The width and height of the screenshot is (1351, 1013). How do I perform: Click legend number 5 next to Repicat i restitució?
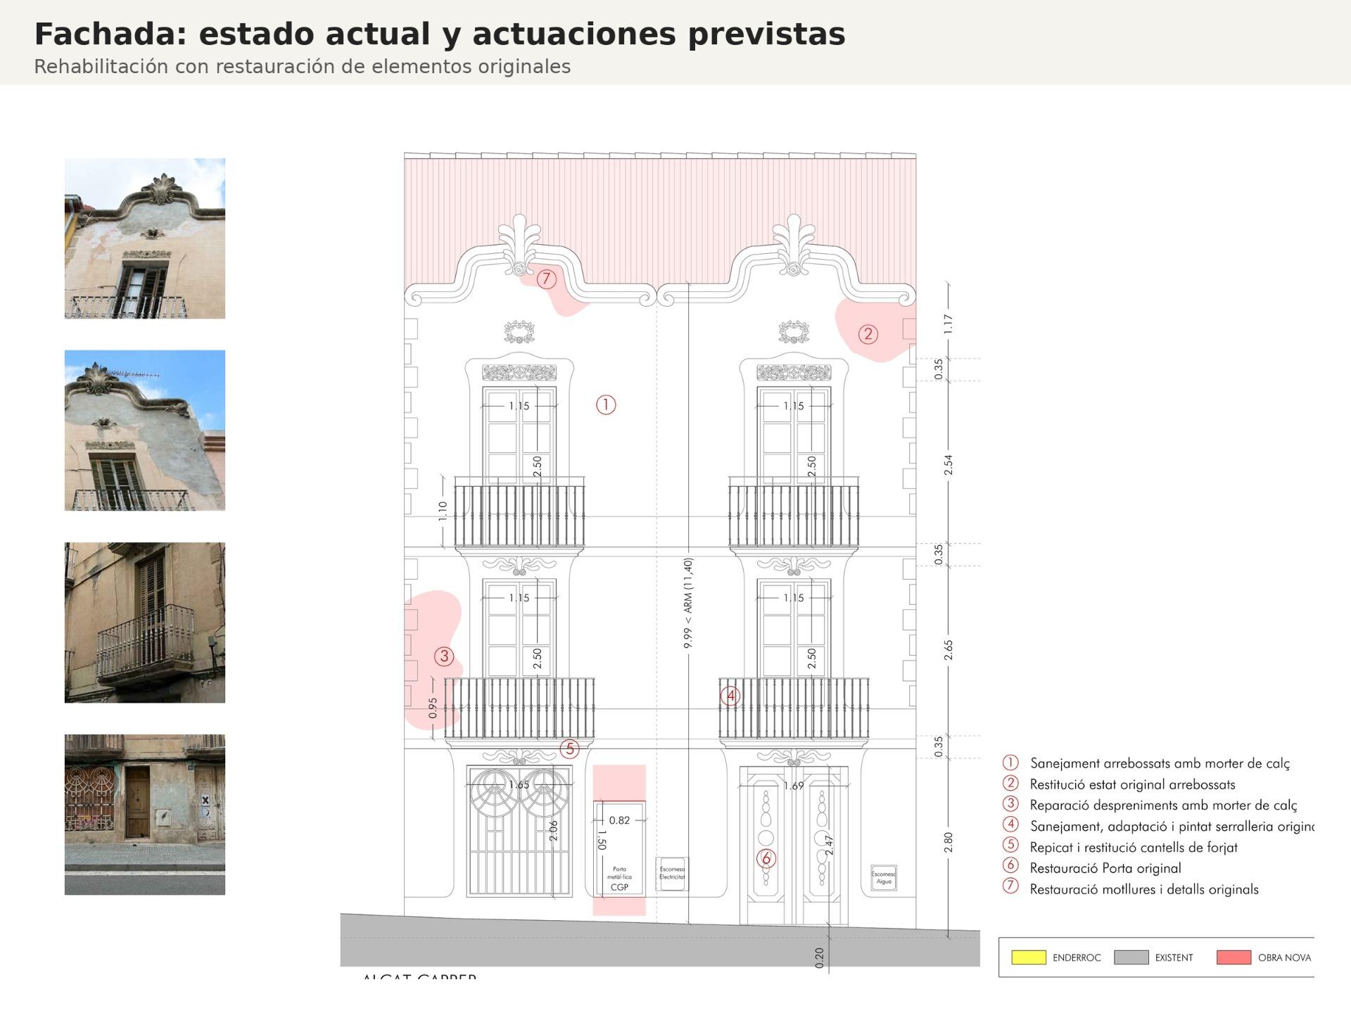click(x=1010, y=846)
